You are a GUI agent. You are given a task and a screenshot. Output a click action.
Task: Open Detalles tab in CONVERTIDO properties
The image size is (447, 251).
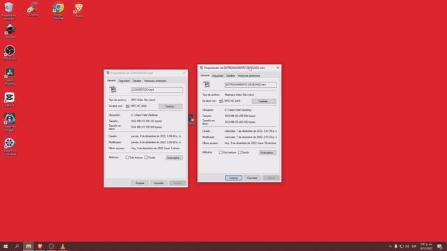click(137, 81)
